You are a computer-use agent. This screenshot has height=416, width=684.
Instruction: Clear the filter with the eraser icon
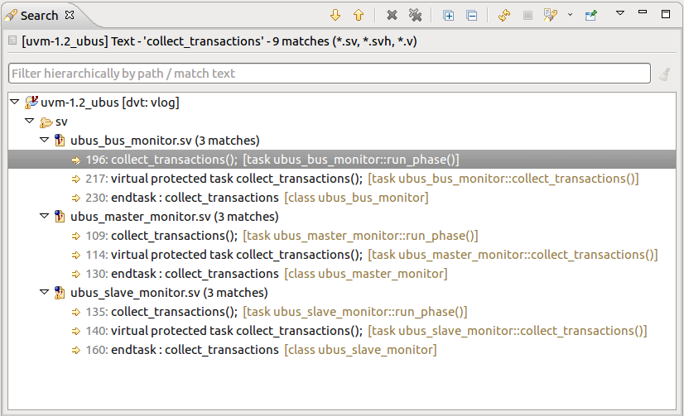665,74
